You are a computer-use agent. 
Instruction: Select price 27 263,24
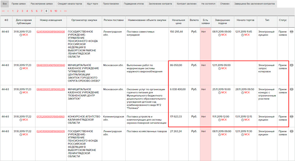click(x=176, y=131)
